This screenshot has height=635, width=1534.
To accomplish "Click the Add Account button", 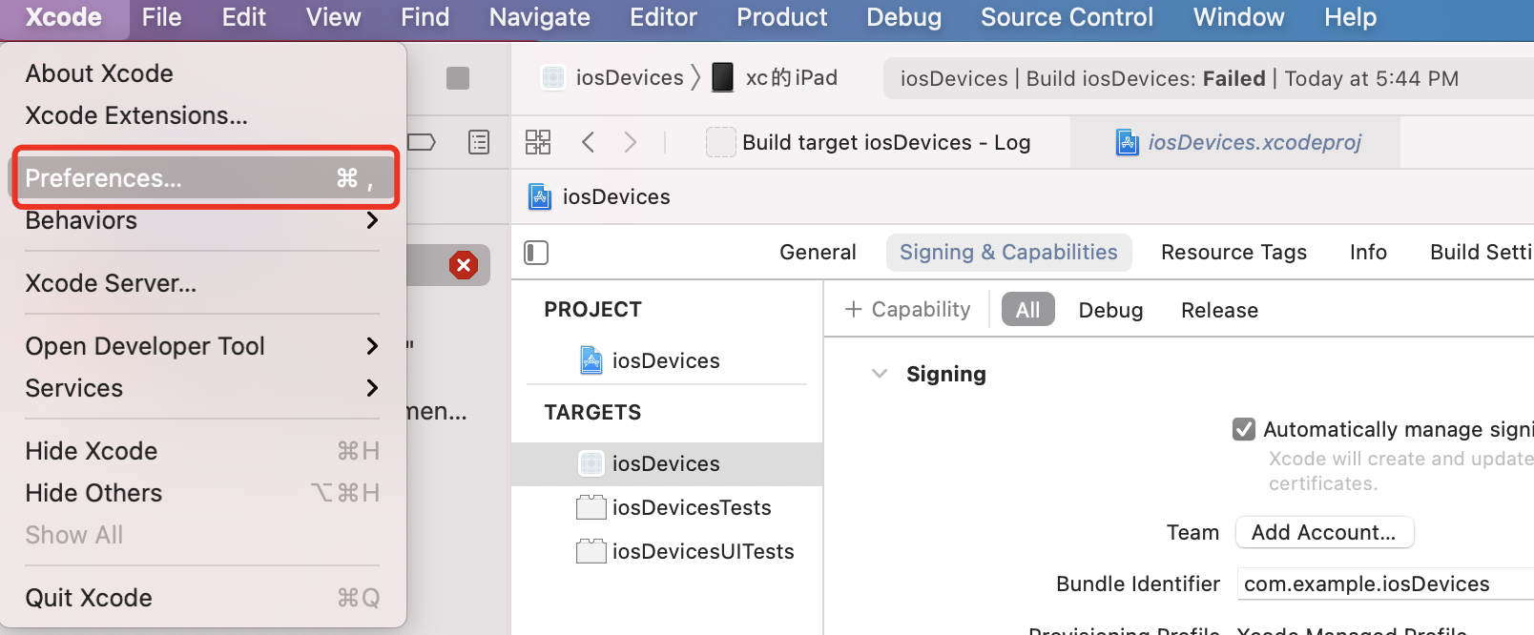I will [x=1323, y=532].
